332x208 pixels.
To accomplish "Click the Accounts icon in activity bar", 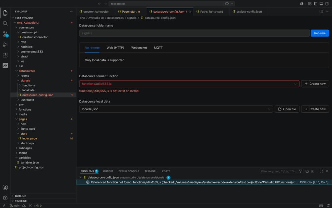I will (x=5, y=187).
